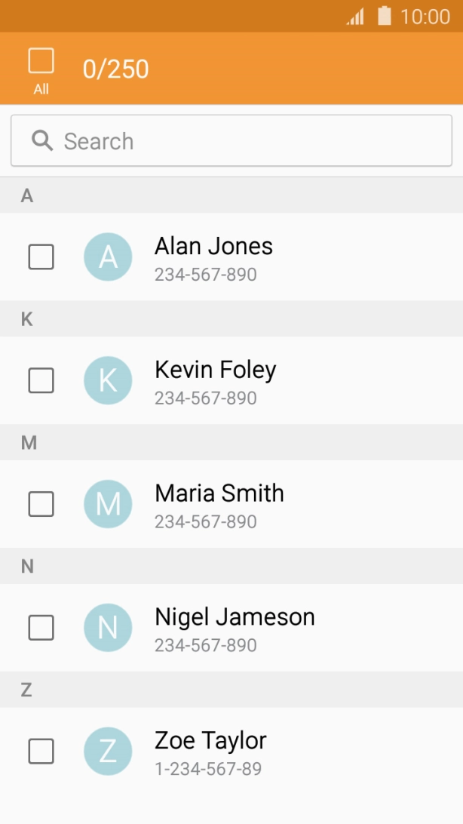Image resolution: width=463 pixels, height=824 pixels.
Task: Tap the battery status icon
Action: coord(385,16)
